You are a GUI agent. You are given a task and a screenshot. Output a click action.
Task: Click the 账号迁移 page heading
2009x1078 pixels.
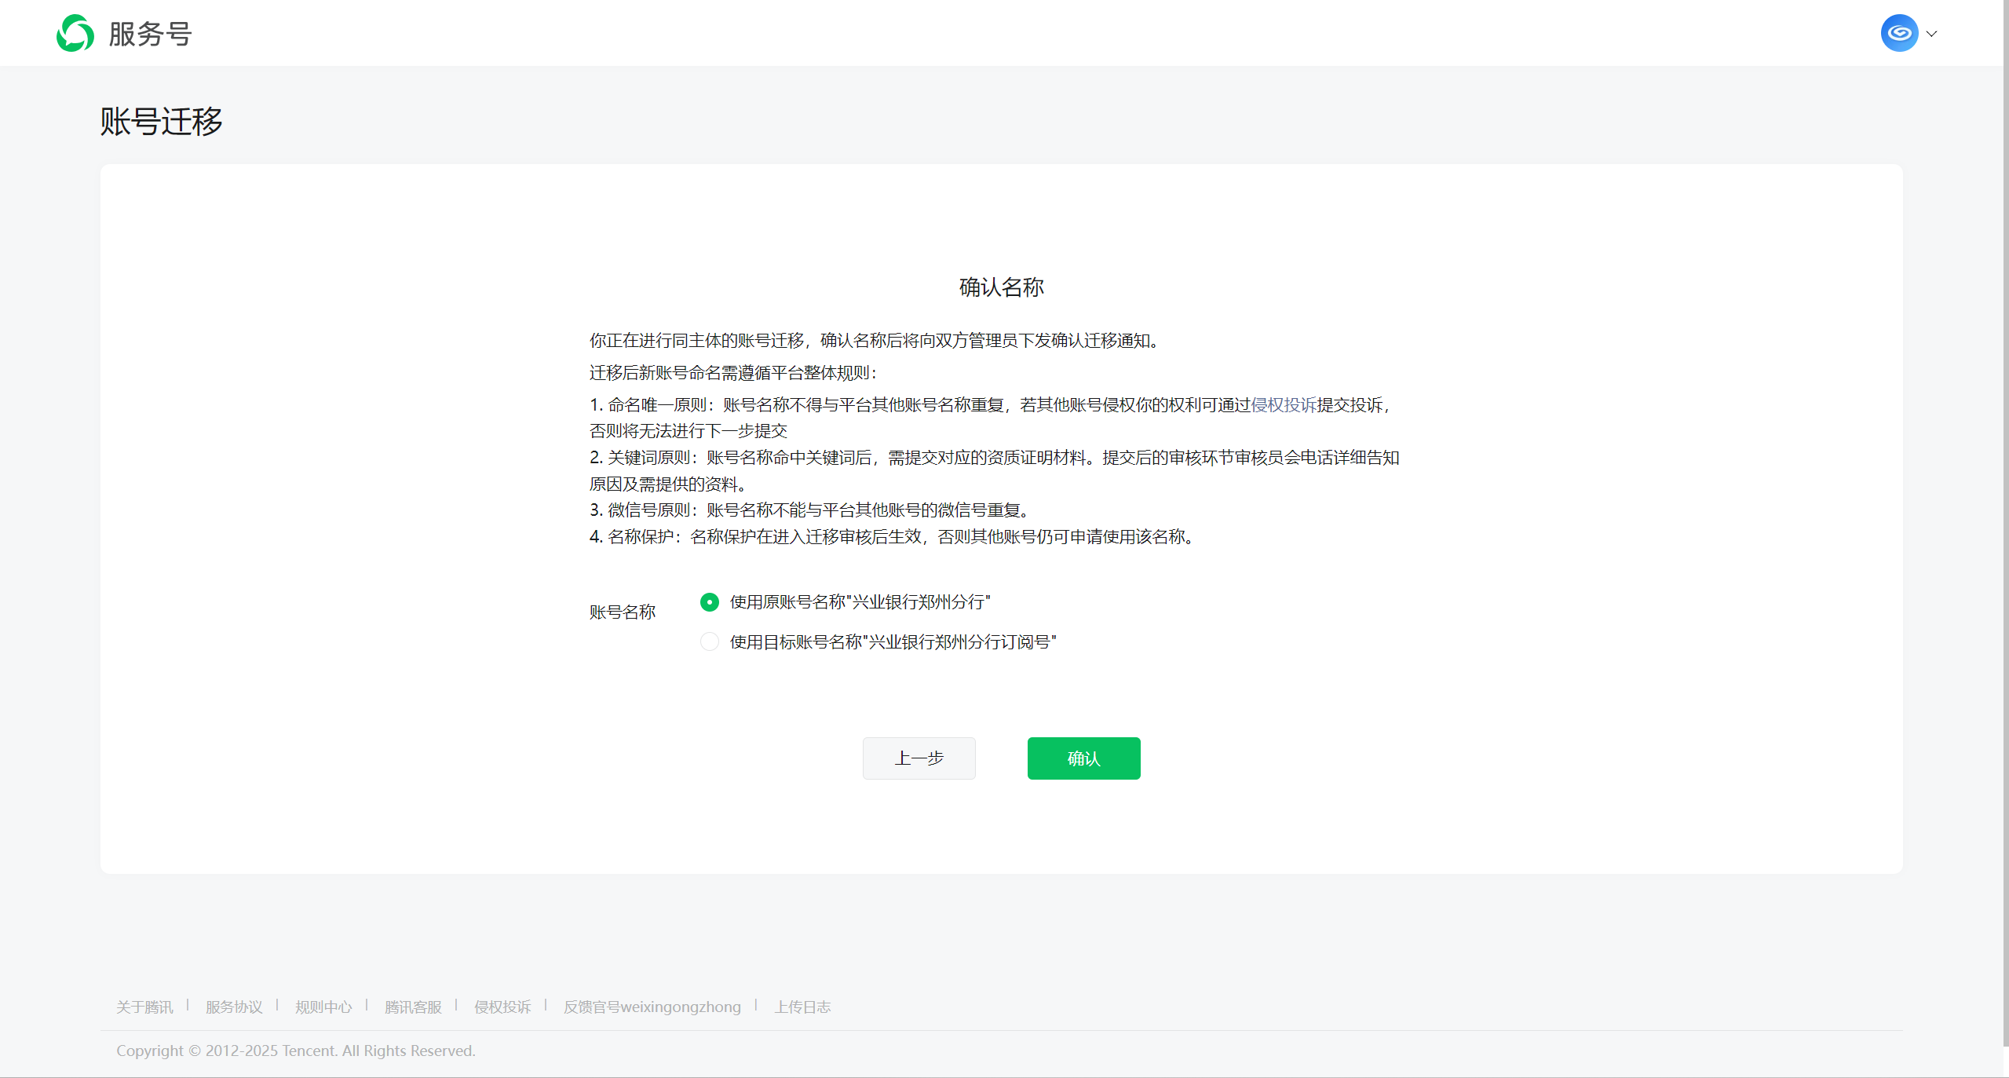(x=161, y=122)
